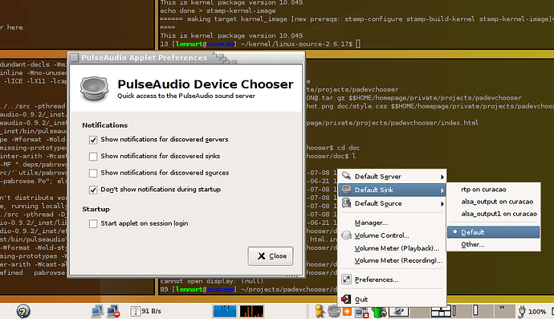
Task: Click the yellow figure tray icon
Action: pyautogui.click(x=320, y=311)
